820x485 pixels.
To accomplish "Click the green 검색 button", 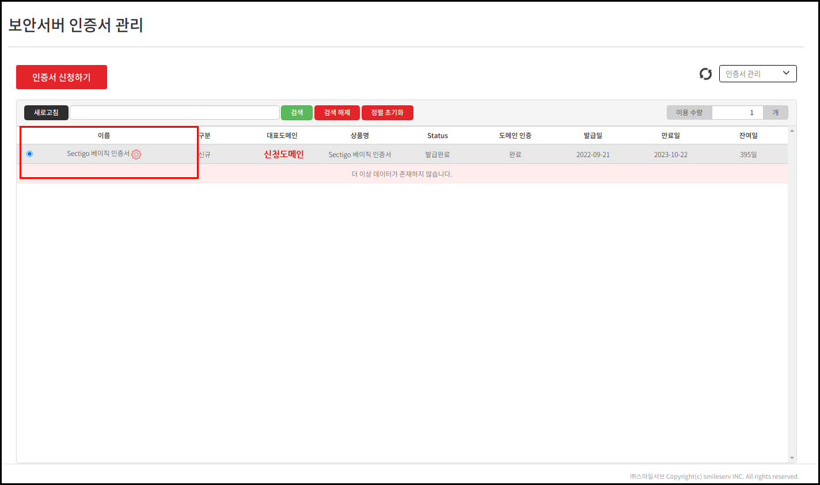I will click(x=297, y=113).
